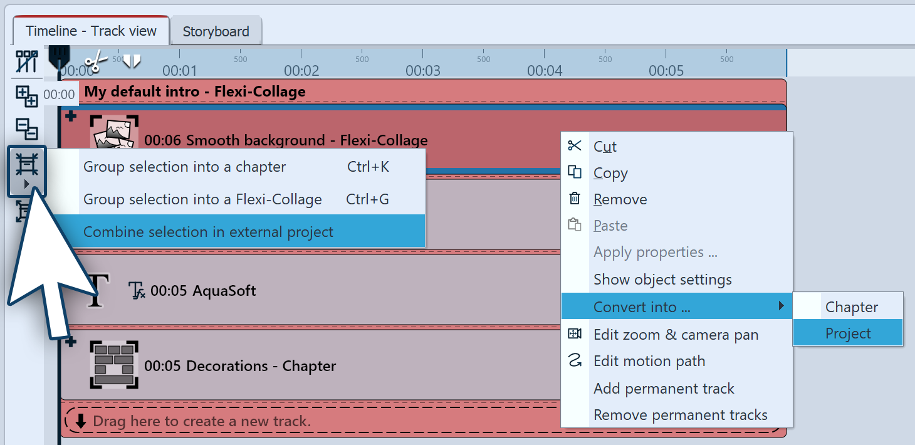Click the playhead marker at 00:00
Image resolution: width=915 pixels, height=445 pixels.
pyautogui.click(x=59, y=56)
